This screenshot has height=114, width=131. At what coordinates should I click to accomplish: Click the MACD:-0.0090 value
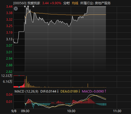93,91
